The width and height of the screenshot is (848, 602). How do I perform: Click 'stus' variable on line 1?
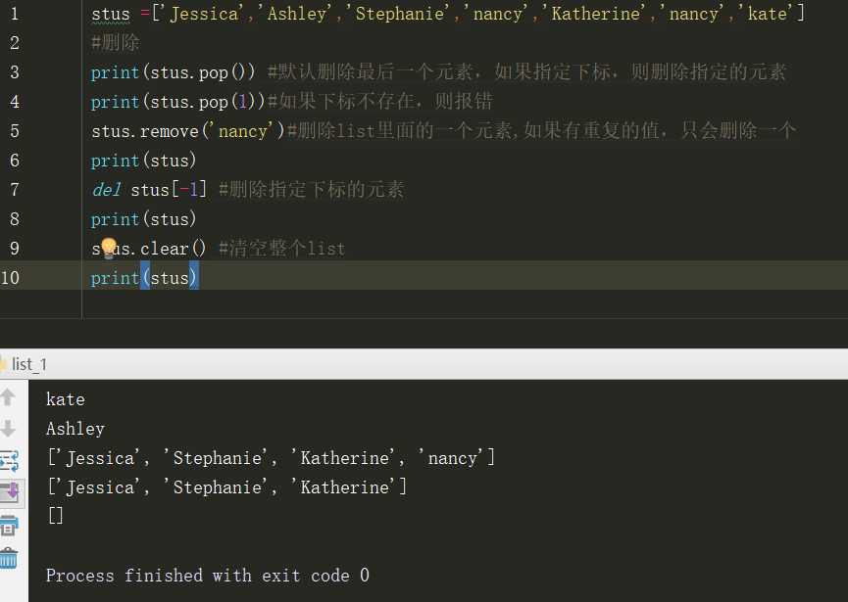click(x=111, y=14)
